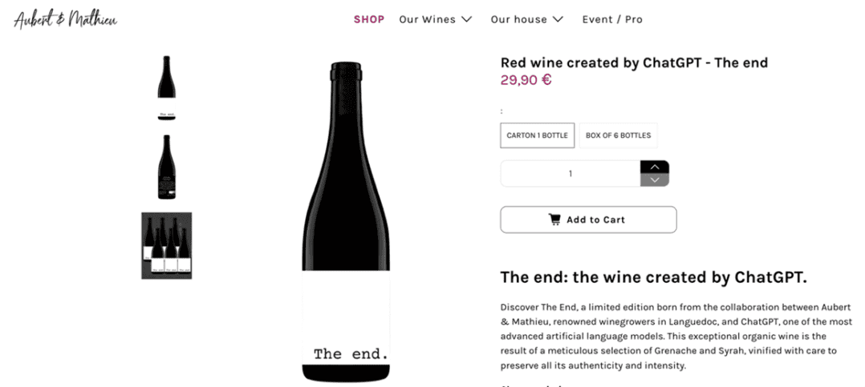Open the SHOP menu item

pos(369,19)
